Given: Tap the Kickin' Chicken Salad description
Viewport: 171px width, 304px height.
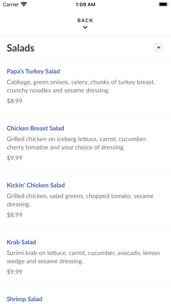Looking at the screenshot, I should click(80, 200).
